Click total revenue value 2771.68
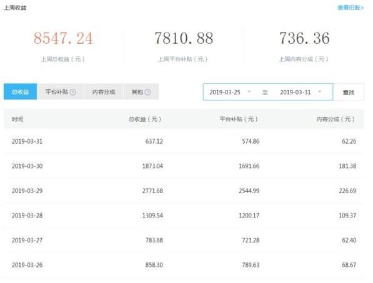Viewport: 373px width, 283px height. (x=152, y=191)
